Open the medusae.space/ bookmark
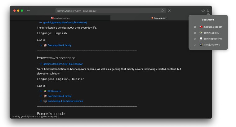The image size is (236, 127). (x=212, y=27)
